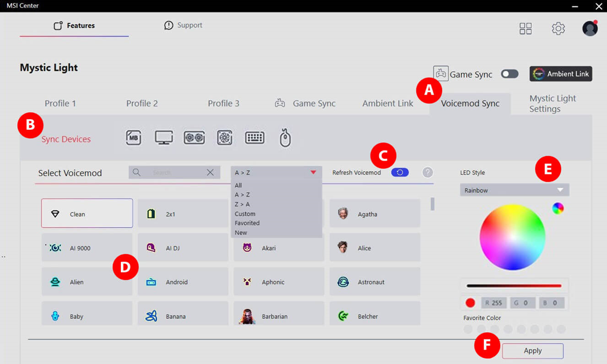
Task: Choose the AI 9000 voice
Action: pyautogui.click(x=87, y=247)
